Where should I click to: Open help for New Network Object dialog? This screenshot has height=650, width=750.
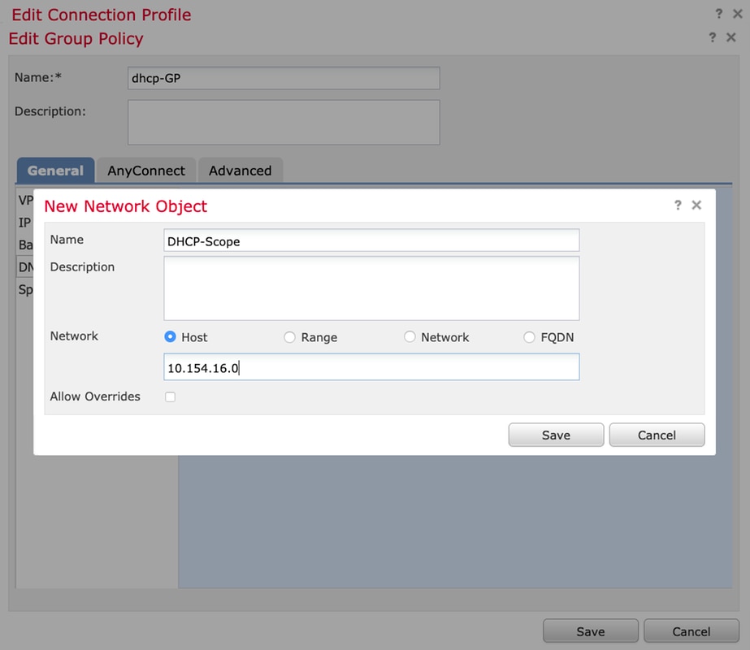[678, 206]
